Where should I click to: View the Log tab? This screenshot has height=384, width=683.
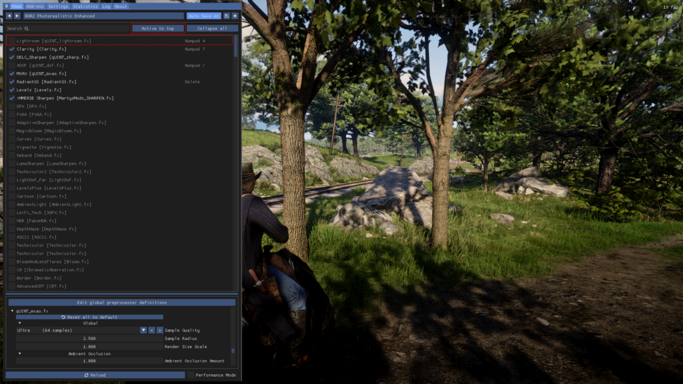(106, 7)
